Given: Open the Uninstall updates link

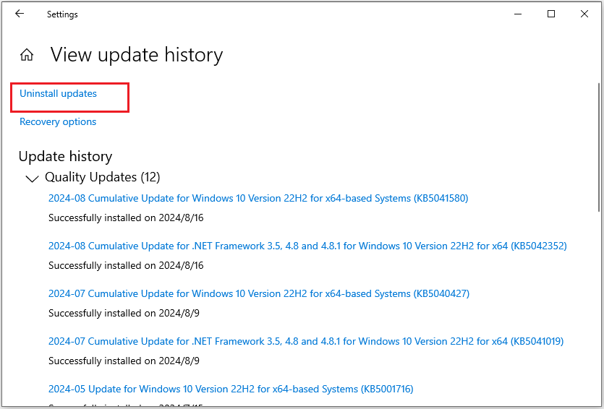Looking at the screenshot, I should pyautogui.click(x=58, y=94).
